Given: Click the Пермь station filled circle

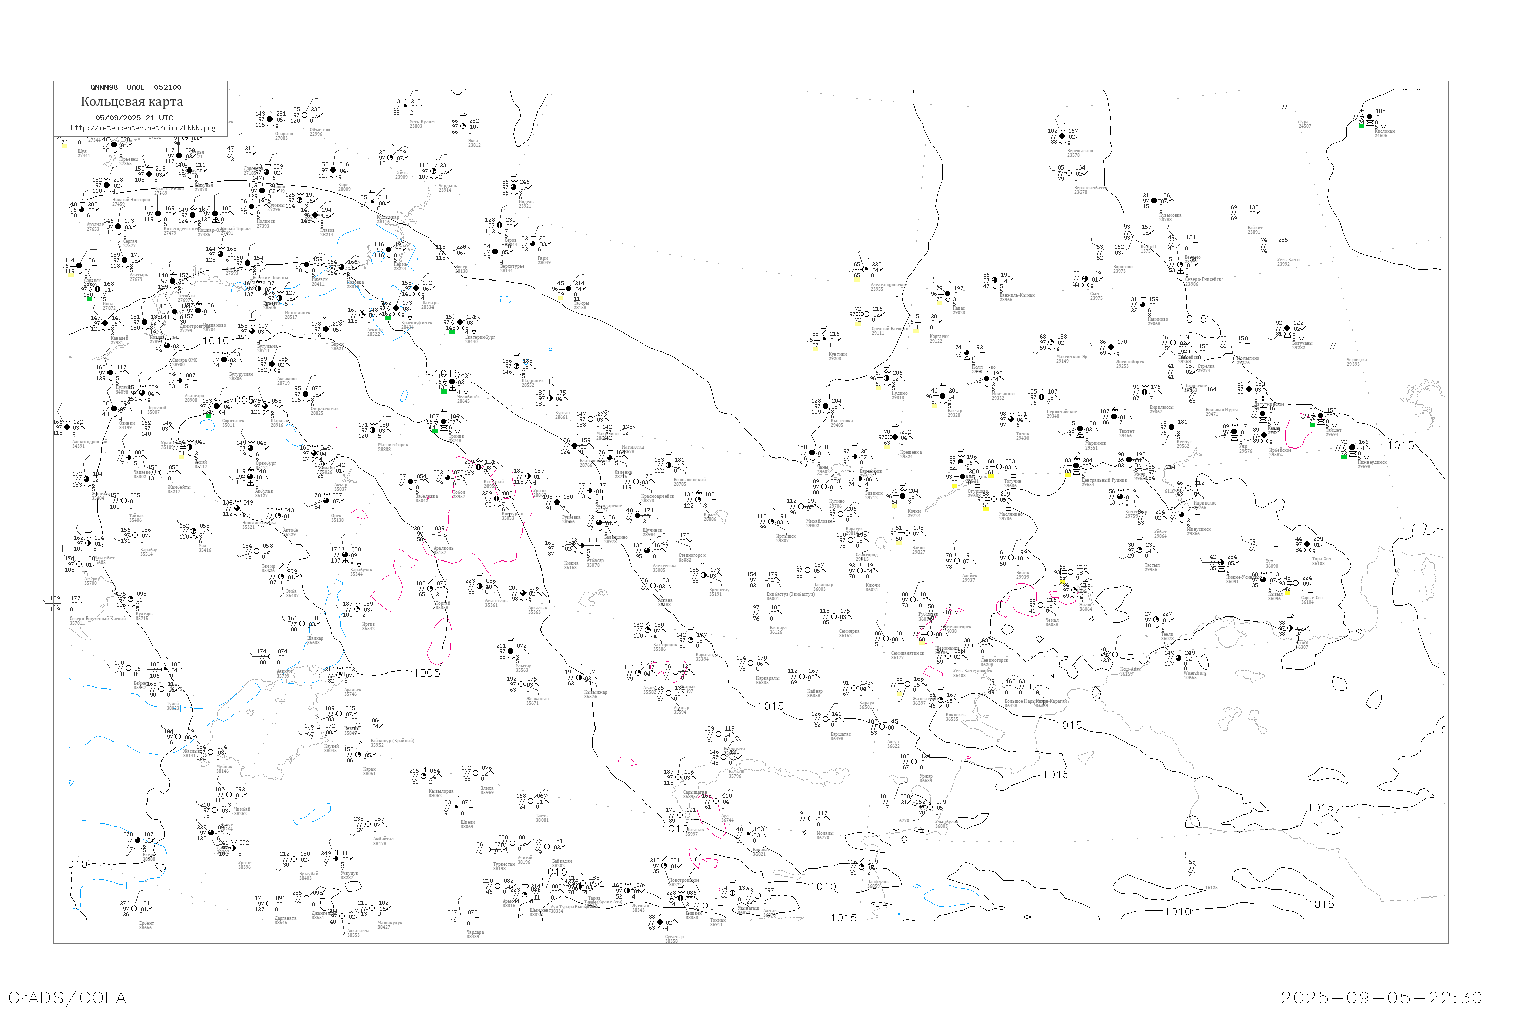Looking at the screenshot, I should click(x=388, y=250).
